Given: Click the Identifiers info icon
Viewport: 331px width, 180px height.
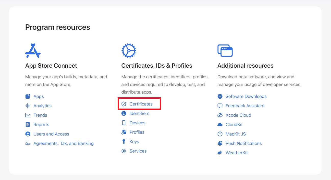Looking at the screenshot, I should tap(124, 113).
